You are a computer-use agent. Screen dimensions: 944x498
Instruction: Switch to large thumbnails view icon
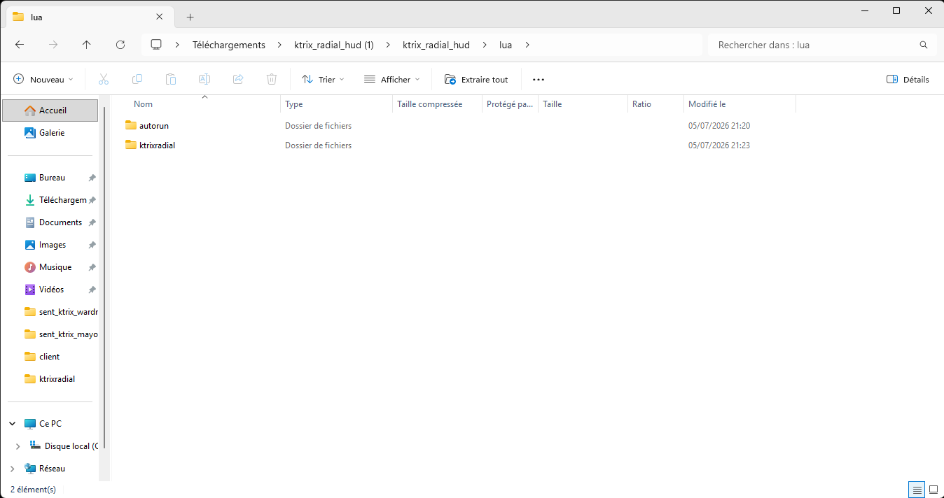933,490
